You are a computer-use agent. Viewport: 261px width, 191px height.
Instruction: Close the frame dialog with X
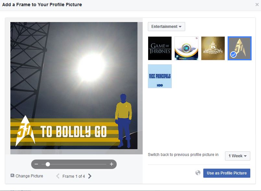pyautogui.click(x=257, y=5)
